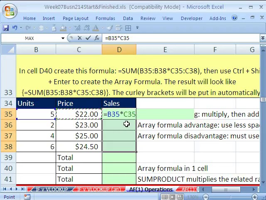Expand the formula bar chevron
This screenshot has height=200, width=266.
pos(263,38)
